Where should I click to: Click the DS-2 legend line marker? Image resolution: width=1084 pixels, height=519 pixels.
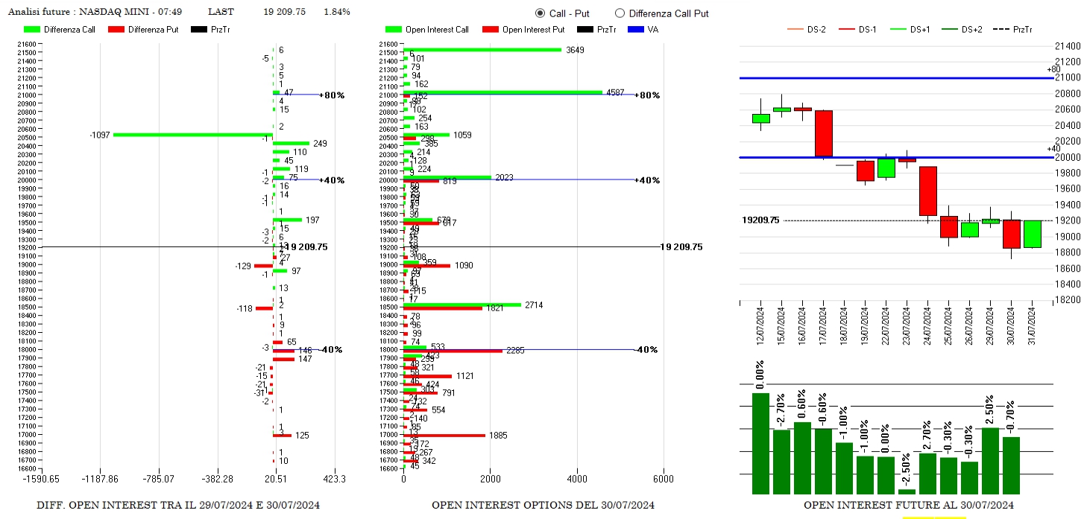795,30
